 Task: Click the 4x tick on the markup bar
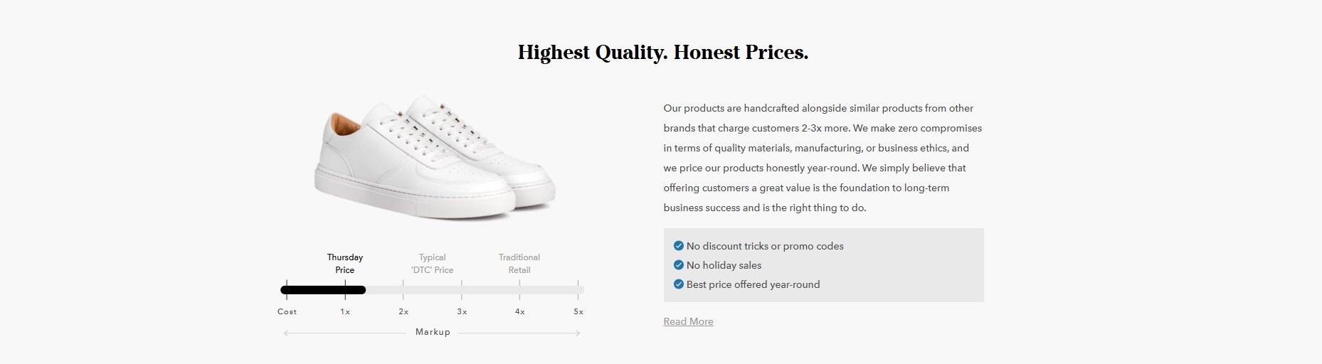coord(520,289)
